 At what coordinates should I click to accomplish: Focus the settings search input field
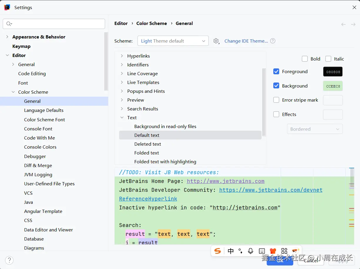coord(54,24)
